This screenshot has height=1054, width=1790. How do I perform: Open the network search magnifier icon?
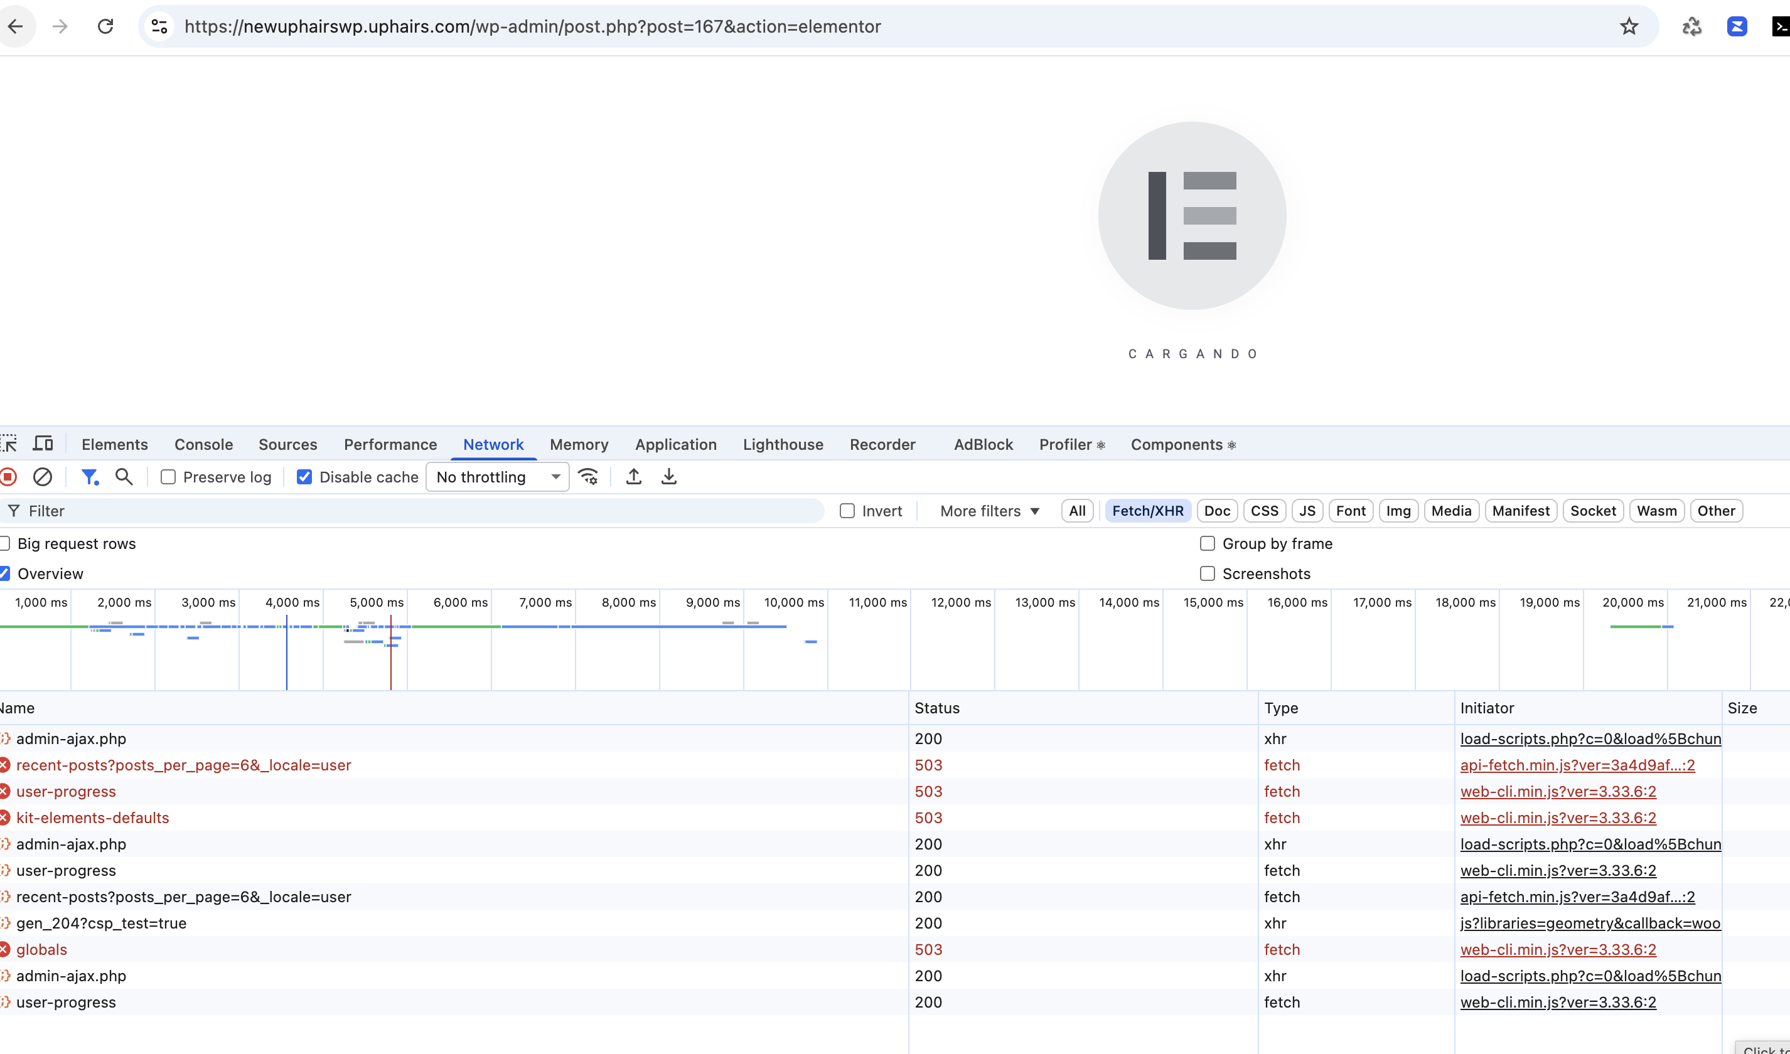124,477
